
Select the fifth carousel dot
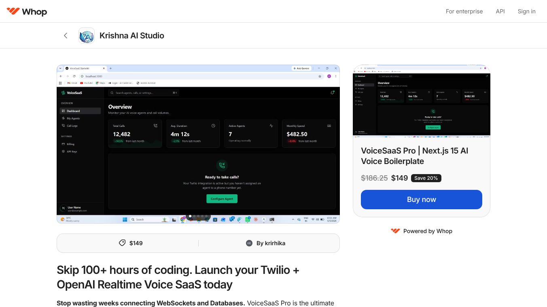click(x=206, y=216)
